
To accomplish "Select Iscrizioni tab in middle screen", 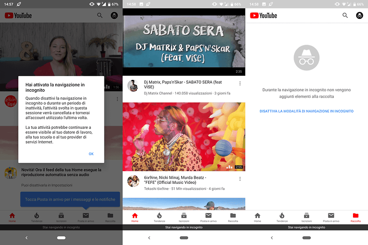I will point(184,217).
